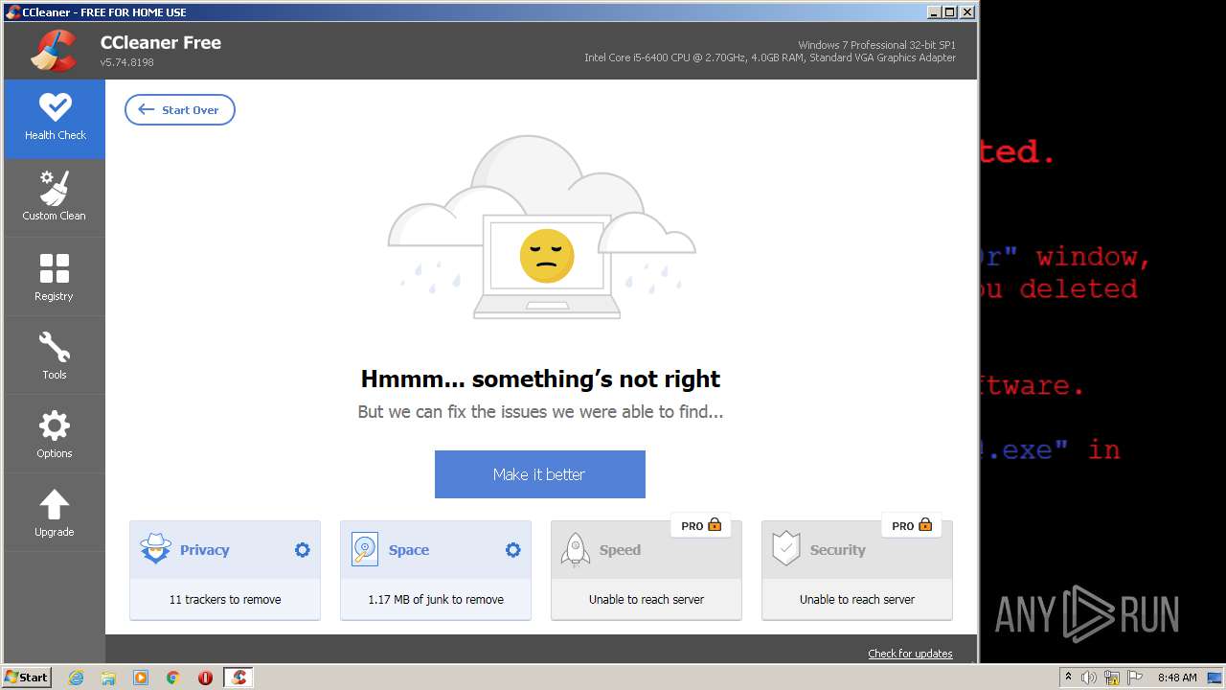Open the network tray icon
Image resolution: width=1226 pixels, height=690 pixels.
click(1112, 678)
